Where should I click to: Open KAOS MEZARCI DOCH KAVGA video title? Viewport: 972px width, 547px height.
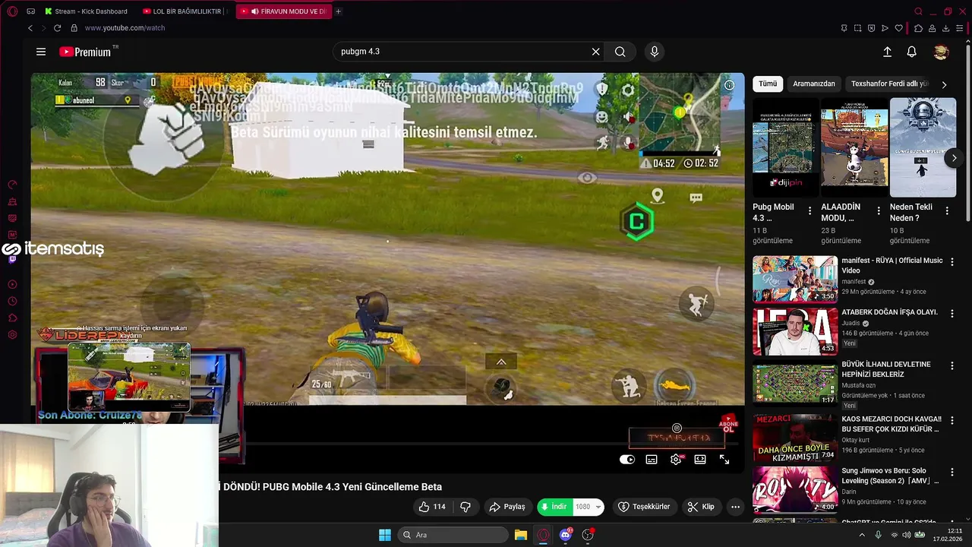892,424
